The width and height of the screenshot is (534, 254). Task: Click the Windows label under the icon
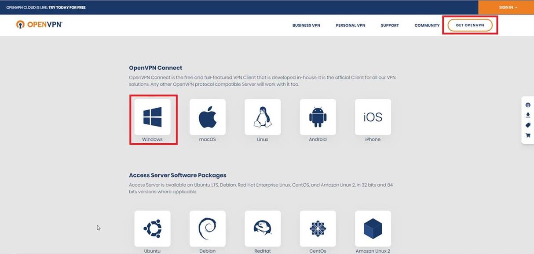[x=152, y=139]
